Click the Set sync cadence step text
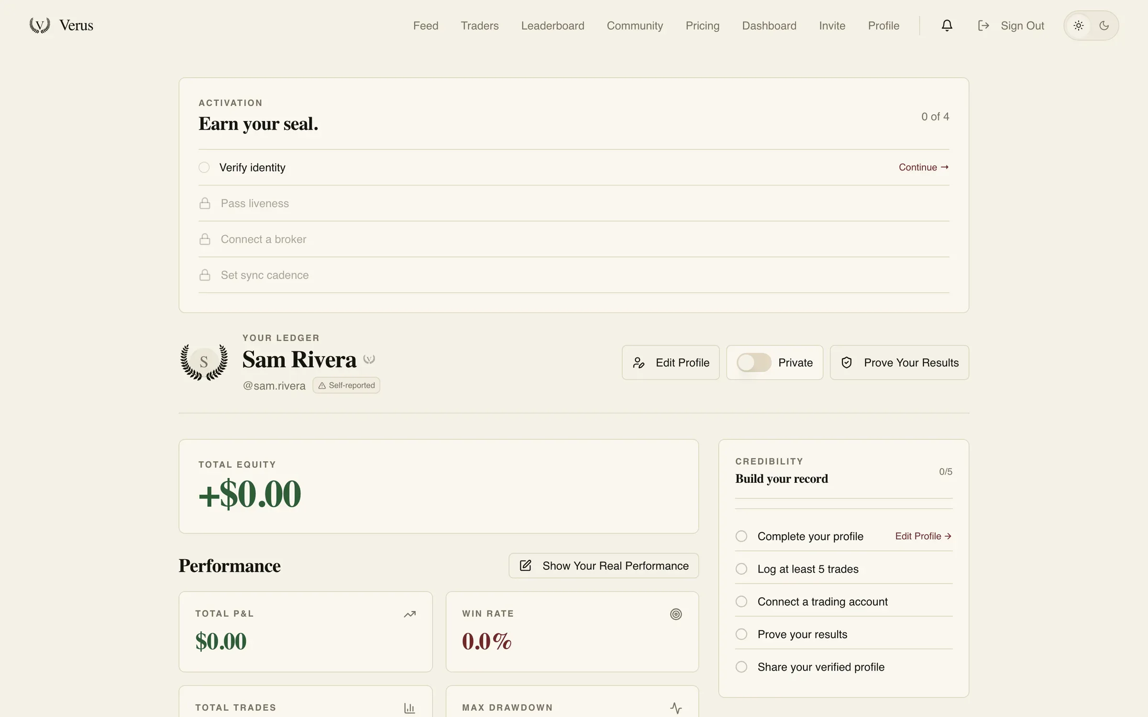Screen dimensions: 1148x717 point(265,275)
